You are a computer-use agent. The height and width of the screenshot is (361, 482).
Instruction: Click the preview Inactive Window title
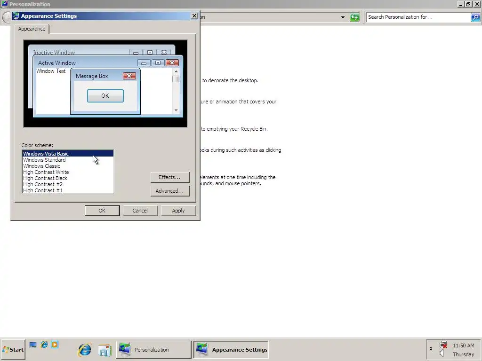tap(54, 53)
